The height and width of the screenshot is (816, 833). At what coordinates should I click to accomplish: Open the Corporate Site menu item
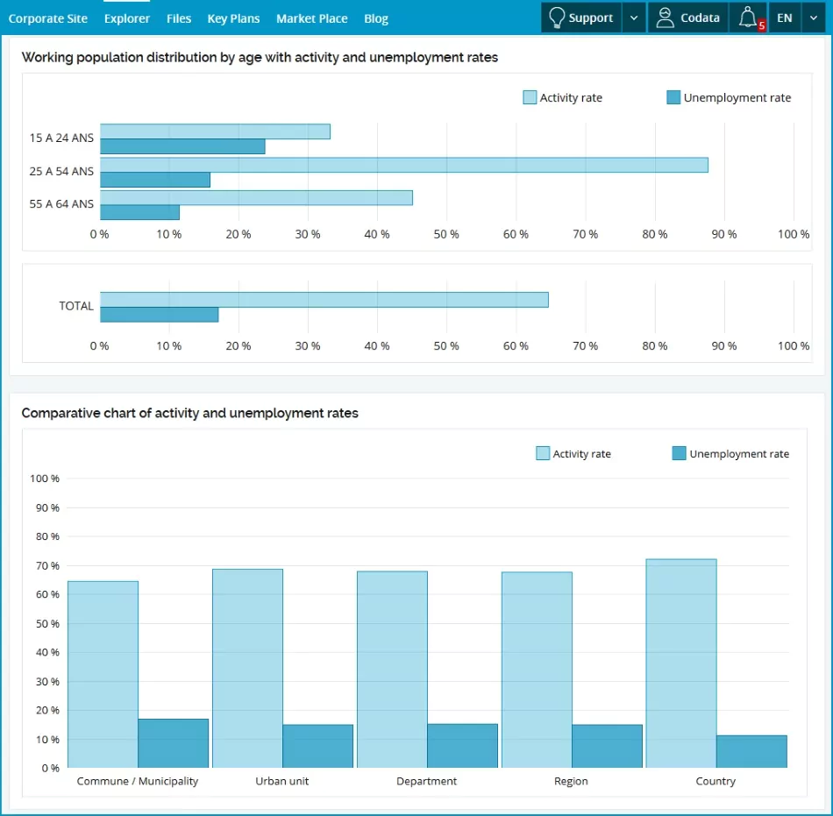point(48,18)
